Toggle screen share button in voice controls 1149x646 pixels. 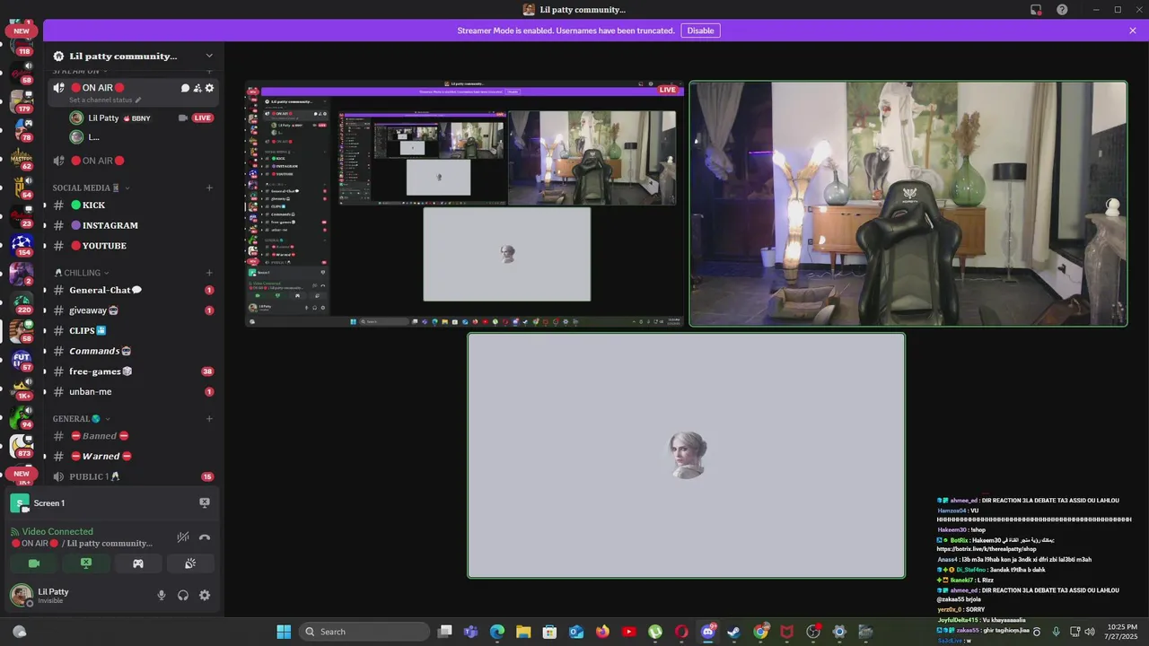pos(86,563)
